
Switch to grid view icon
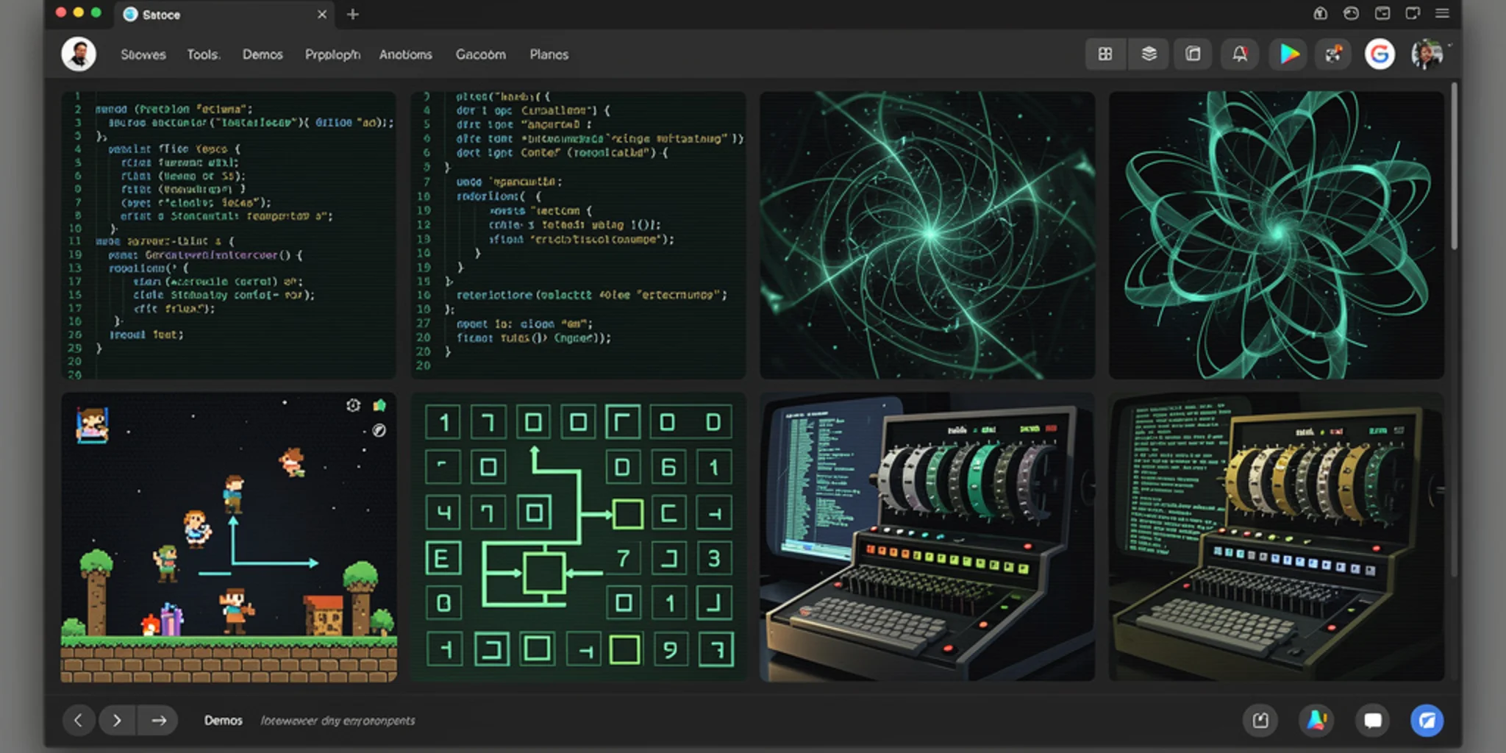(x=1105, y=54)
